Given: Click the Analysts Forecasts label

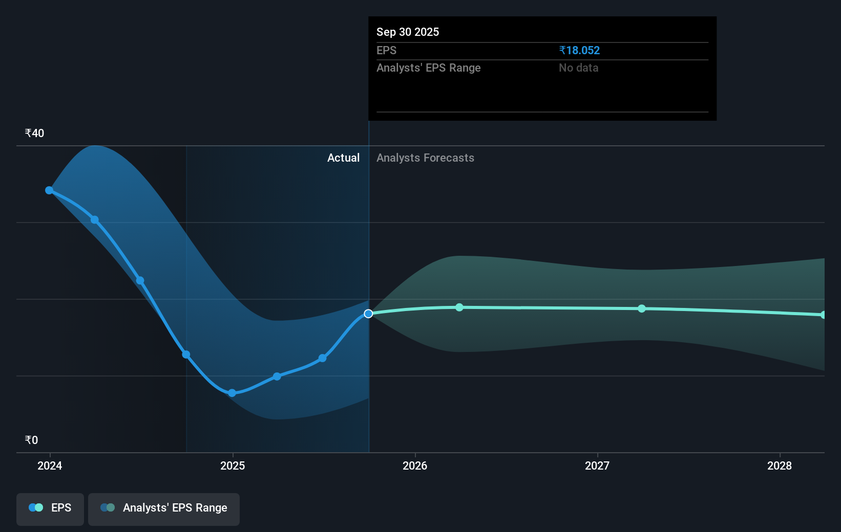Looking at the screenshot, I should [x=425, y=158].
